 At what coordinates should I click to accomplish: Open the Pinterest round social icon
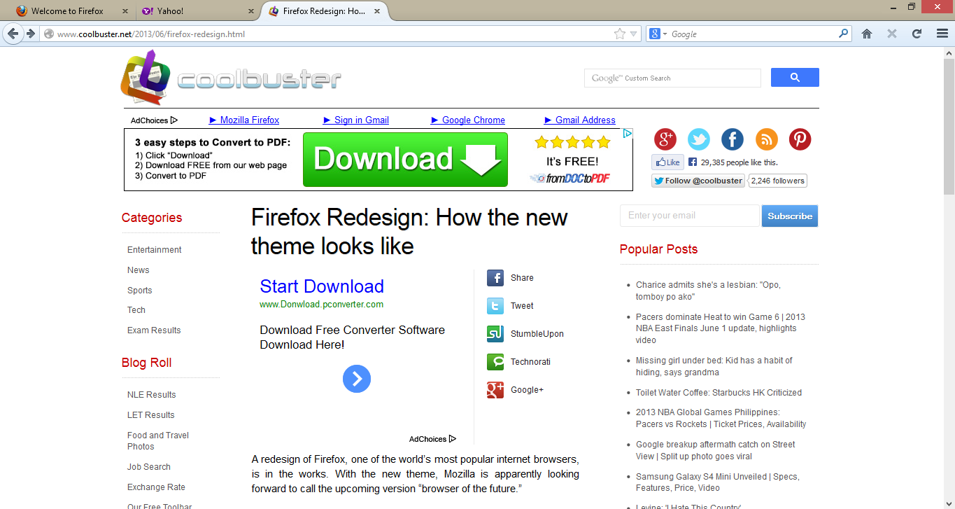(x=800, y=139)
